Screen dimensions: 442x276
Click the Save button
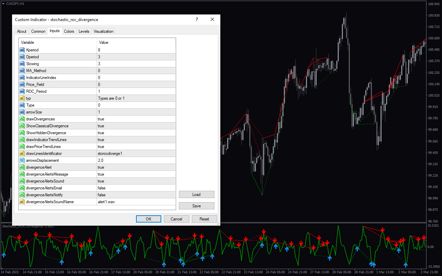pyautogui.click(x=196, y=206)
